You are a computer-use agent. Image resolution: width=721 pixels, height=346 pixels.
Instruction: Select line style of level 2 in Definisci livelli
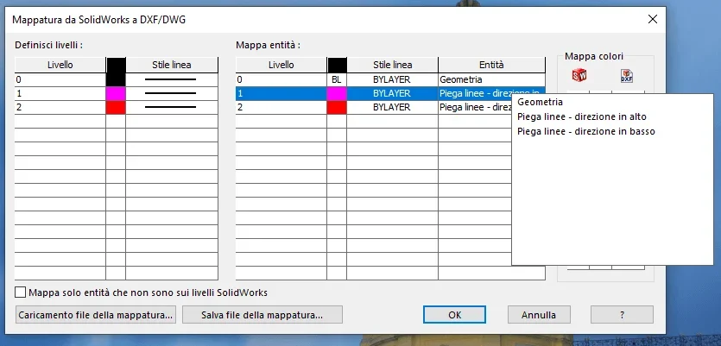pyautogui.click(x=172, y=107)
